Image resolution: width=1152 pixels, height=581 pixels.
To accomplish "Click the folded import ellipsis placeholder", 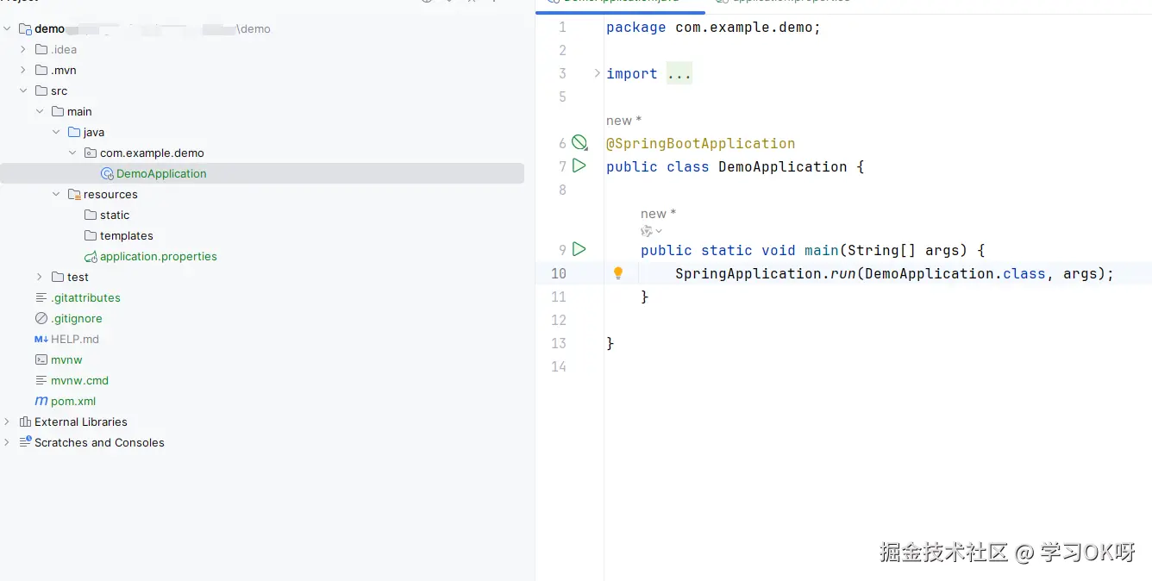I will (679, 74).
